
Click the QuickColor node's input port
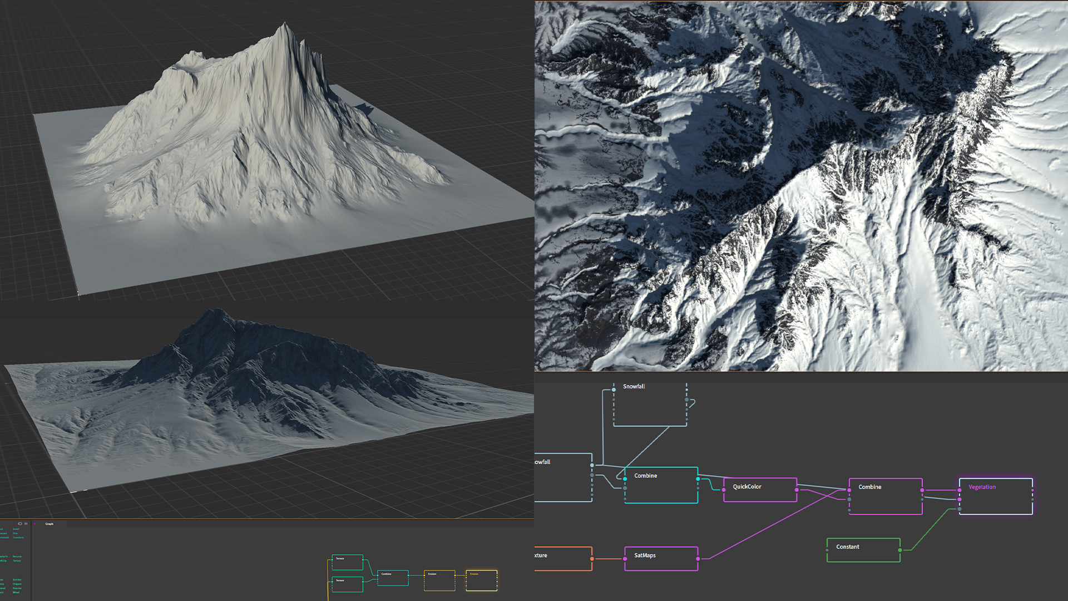[x=724, y=490]
